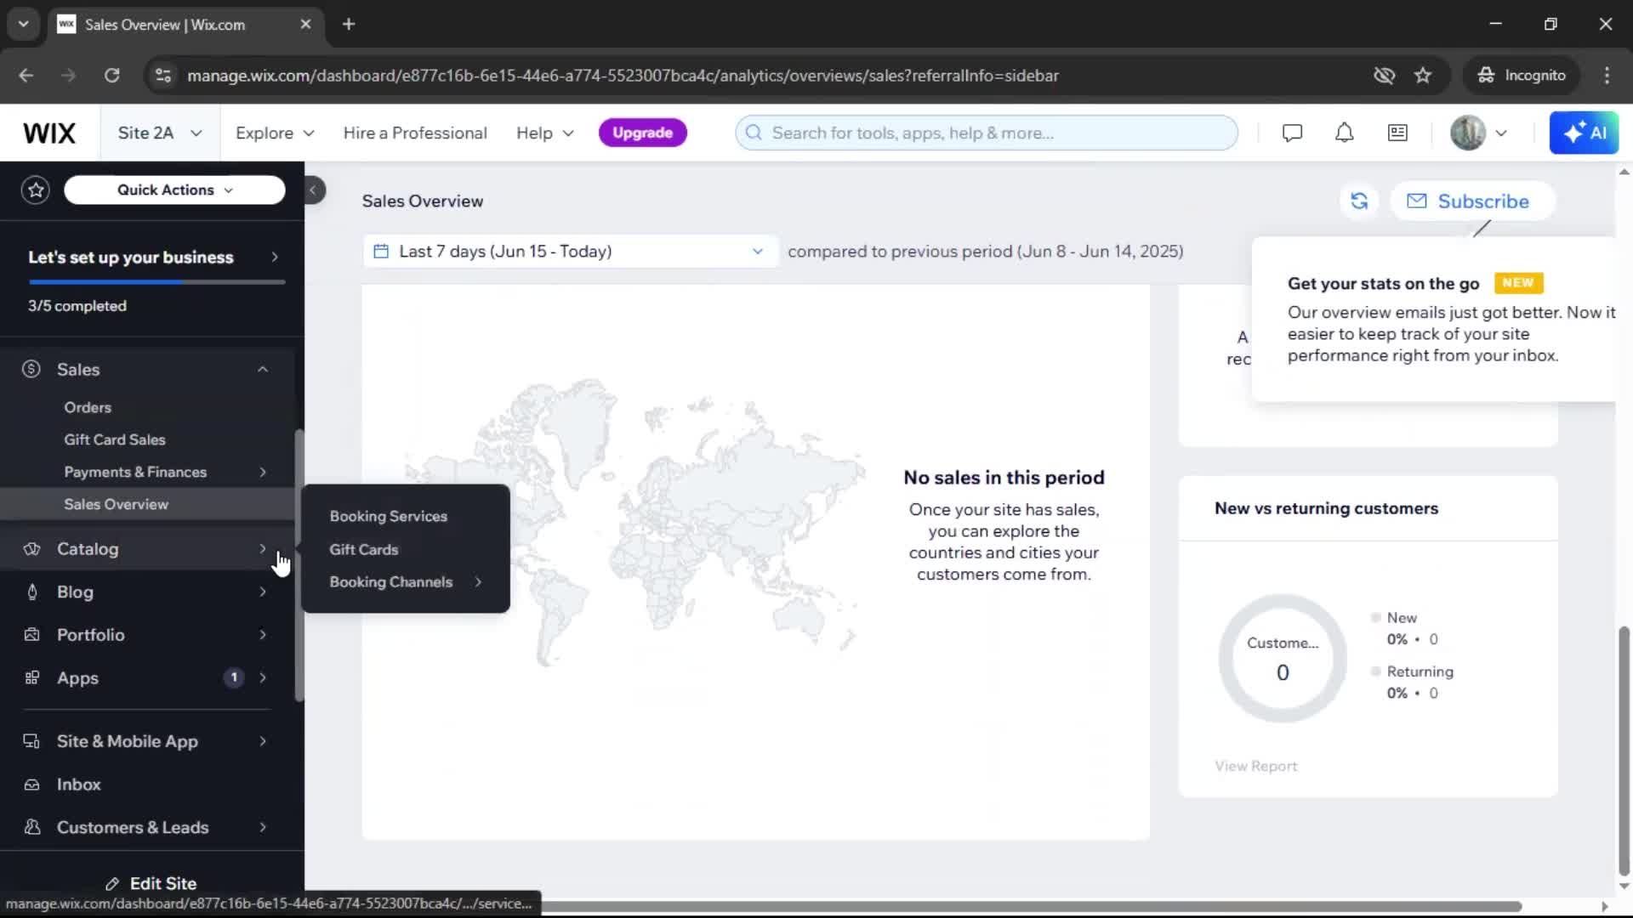Collapse the sidebar with the arrow handle
Screen dimensions: 1633x918
click(313, 190)
